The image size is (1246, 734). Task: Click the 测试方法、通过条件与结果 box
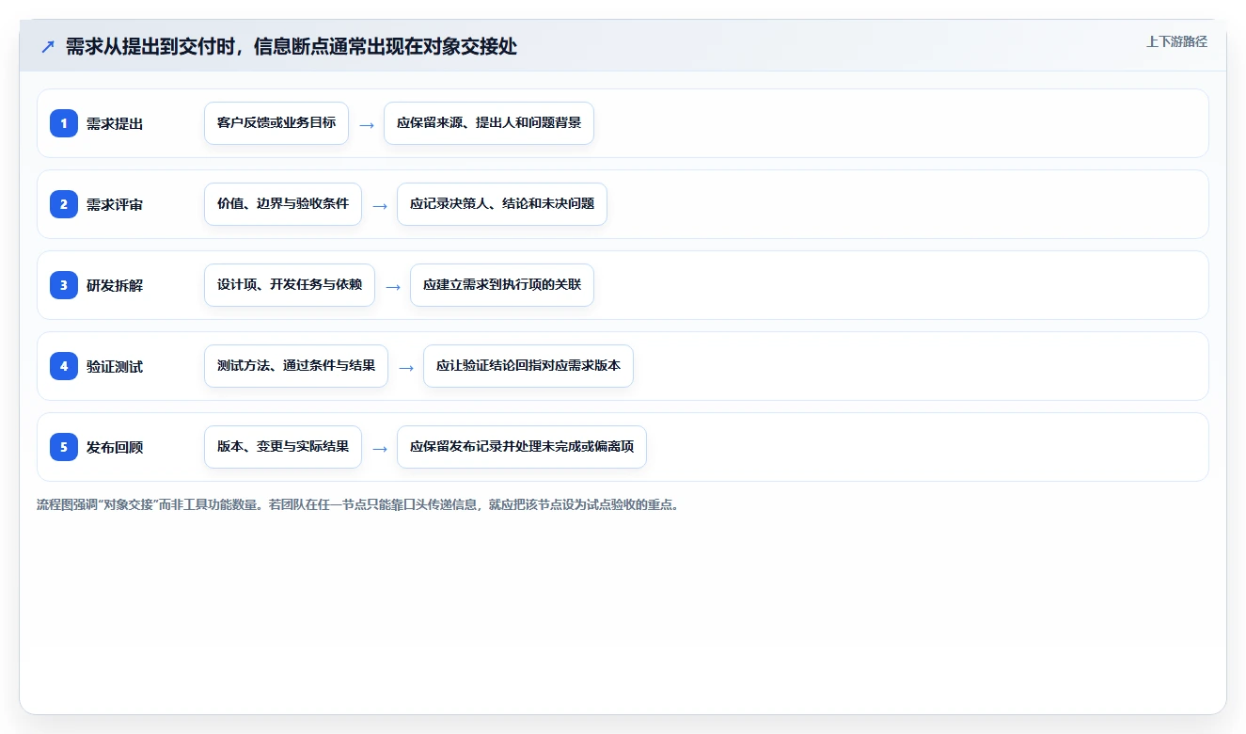tap(296, 366)
